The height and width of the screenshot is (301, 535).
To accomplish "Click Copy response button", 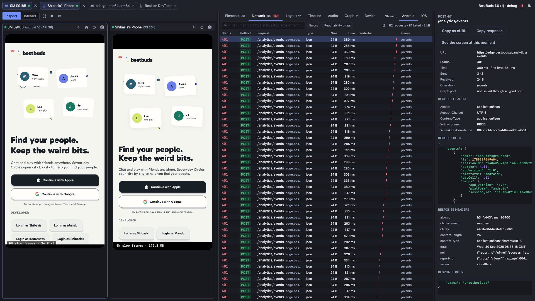I will 489,31.
